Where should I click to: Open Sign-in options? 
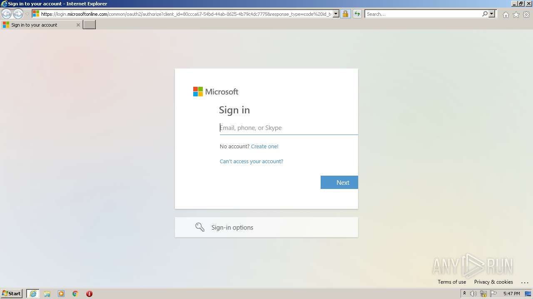(x=266, y=227)
